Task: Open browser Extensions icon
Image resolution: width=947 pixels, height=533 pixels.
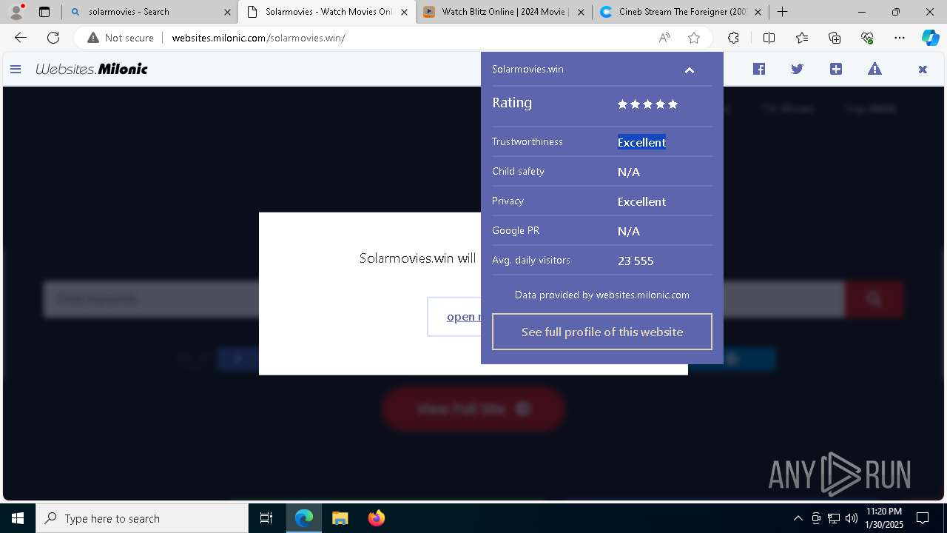Action: click(733, 38)
